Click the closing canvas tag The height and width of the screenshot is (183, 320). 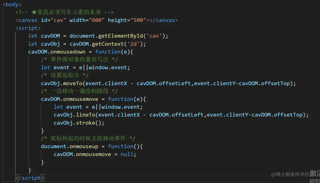[164, 20]
